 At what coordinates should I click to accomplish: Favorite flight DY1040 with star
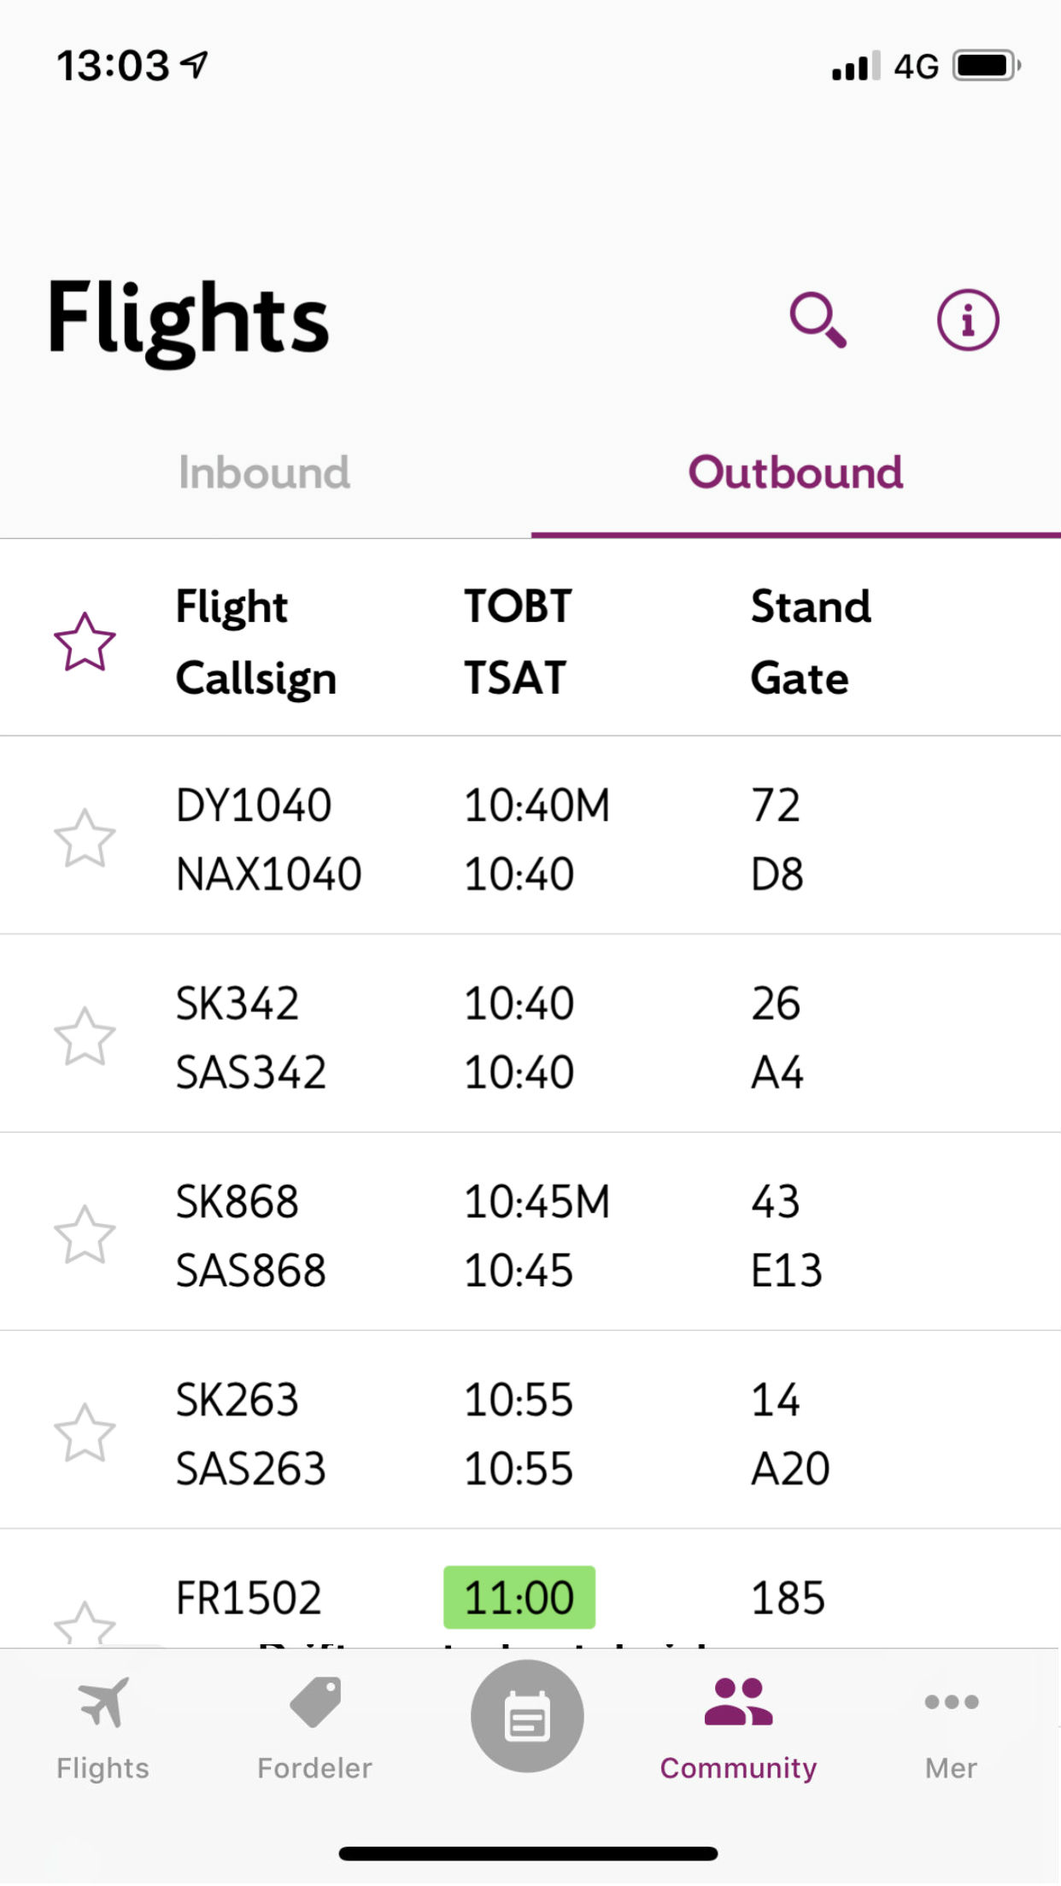tap(85, 839)
